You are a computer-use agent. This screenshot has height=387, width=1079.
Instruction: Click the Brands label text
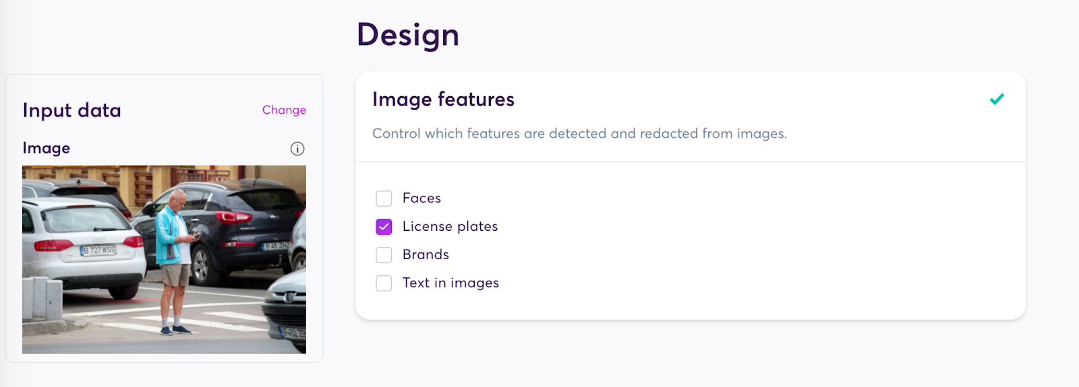coord(426,254)
